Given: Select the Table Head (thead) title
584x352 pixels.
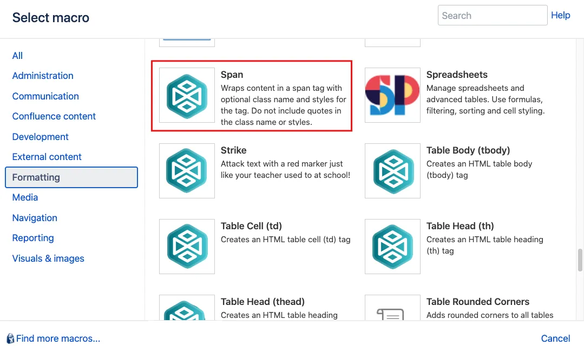Looking at the screenshot, I should (263, 302).
